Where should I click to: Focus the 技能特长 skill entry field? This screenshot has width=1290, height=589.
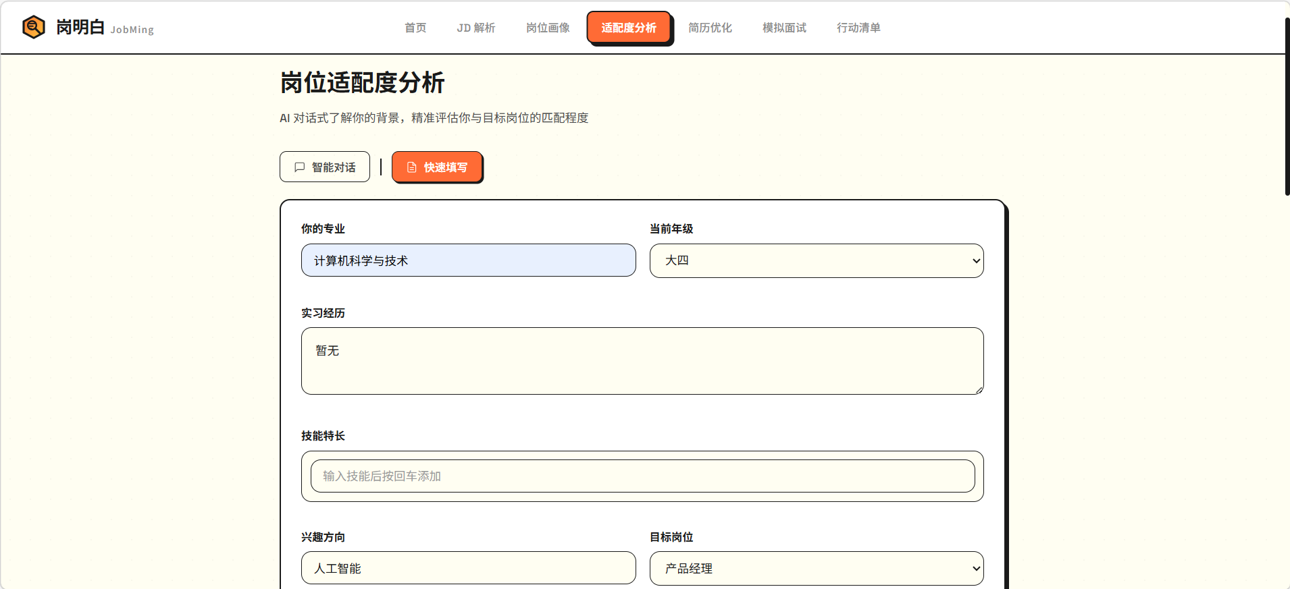point(642,476)
